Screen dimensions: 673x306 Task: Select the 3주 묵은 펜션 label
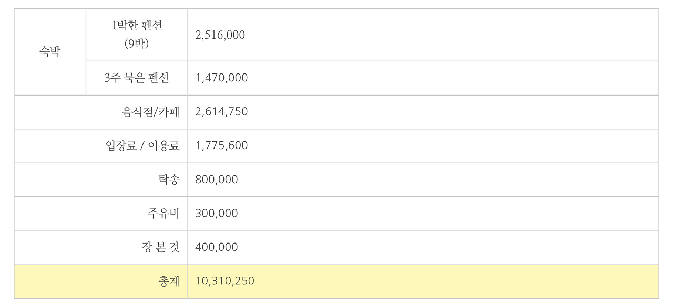click(x=137, y=78)
